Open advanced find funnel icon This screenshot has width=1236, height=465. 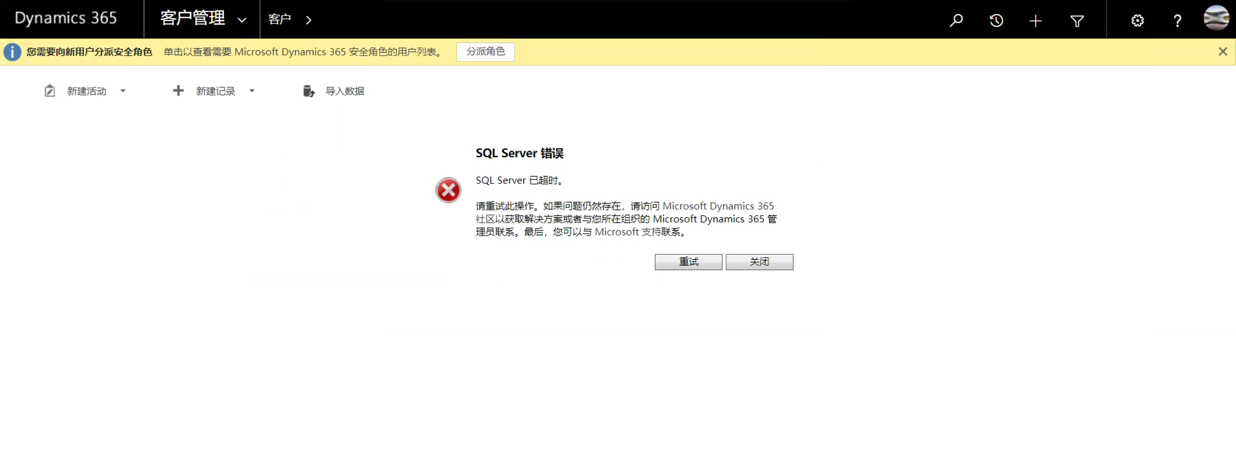[x=1077, y=20]
